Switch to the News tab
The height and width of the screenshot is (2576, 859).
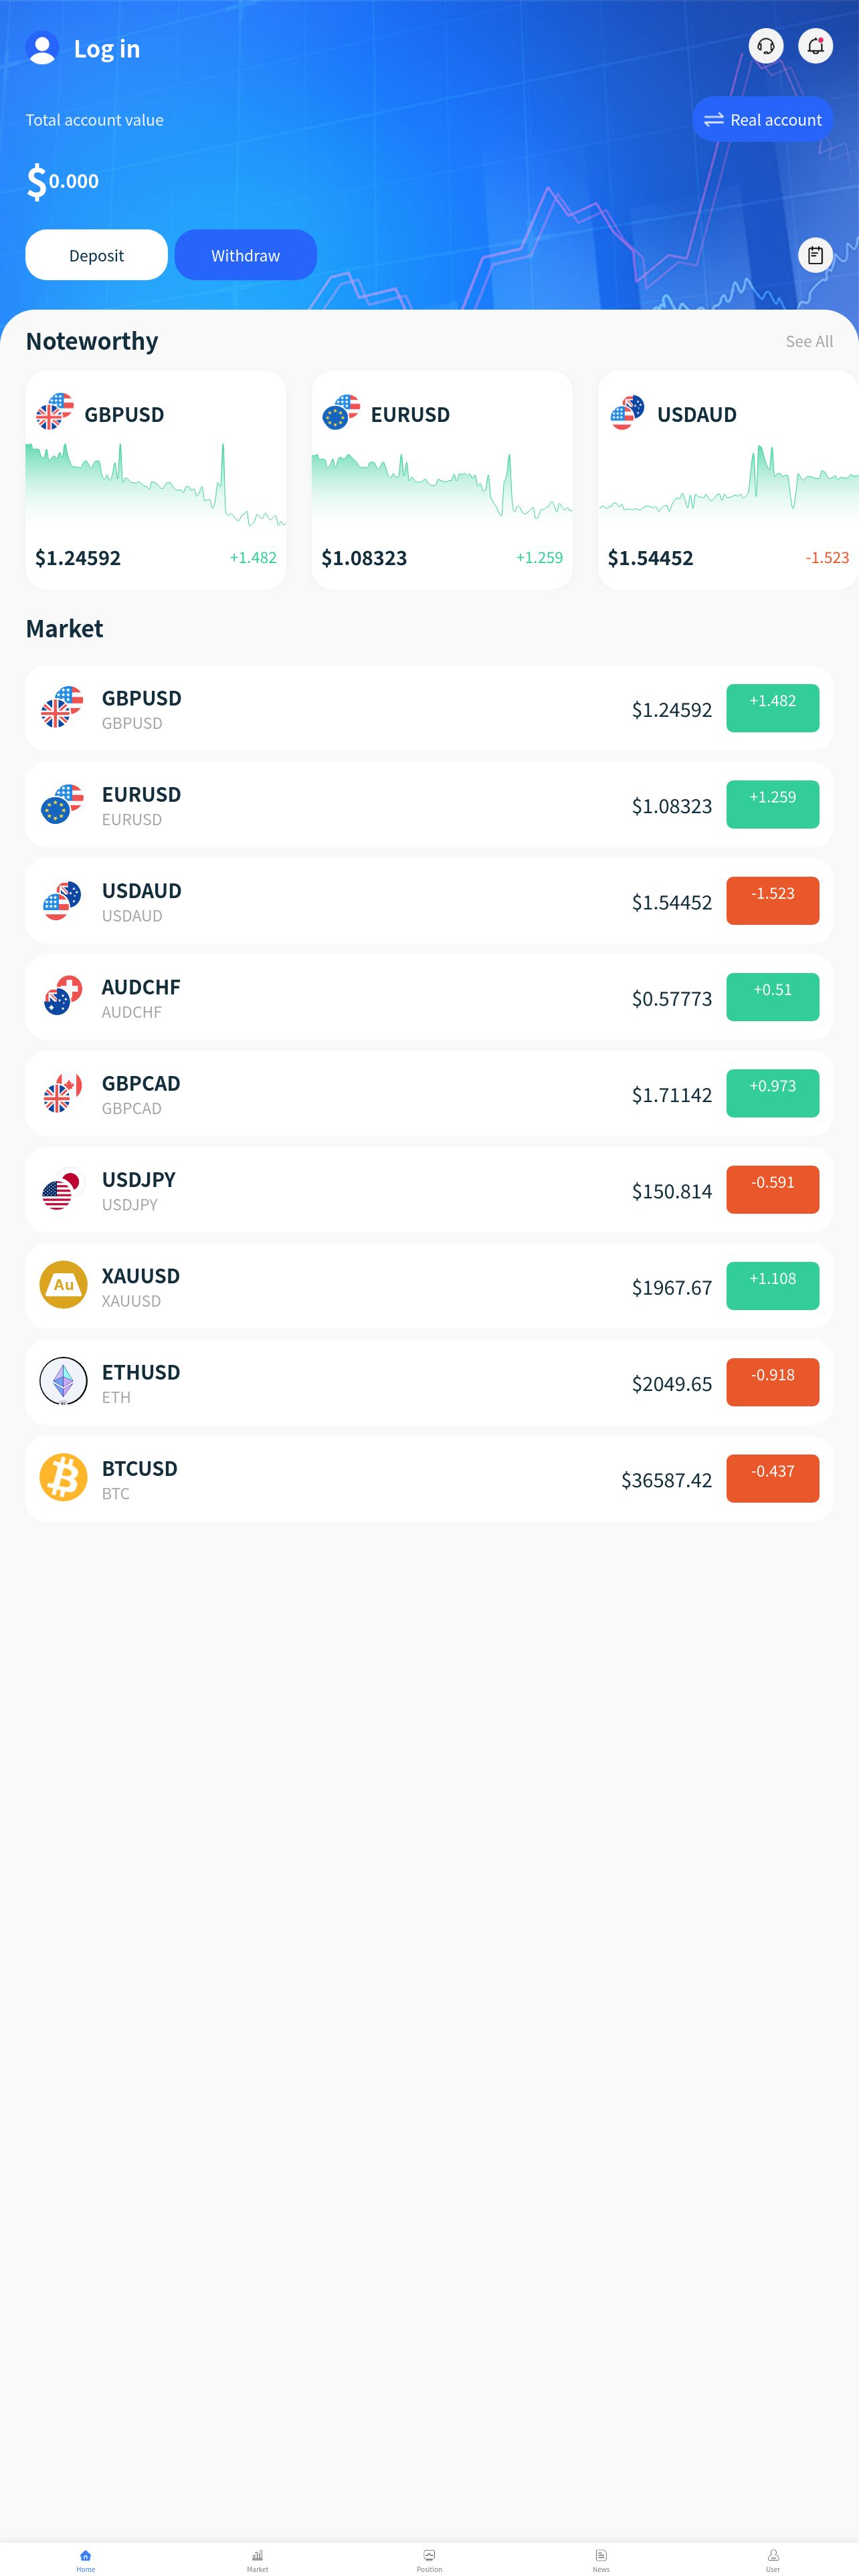[x=601, y=2560]
